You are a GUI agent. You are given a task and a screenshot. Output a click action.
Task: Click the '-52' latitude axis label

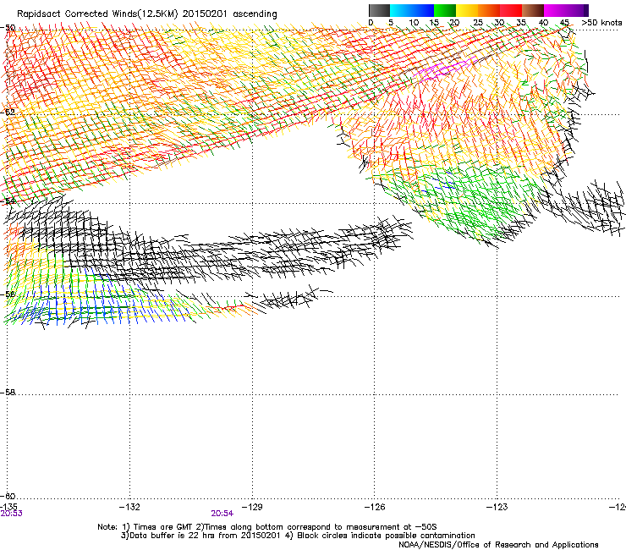8,112
